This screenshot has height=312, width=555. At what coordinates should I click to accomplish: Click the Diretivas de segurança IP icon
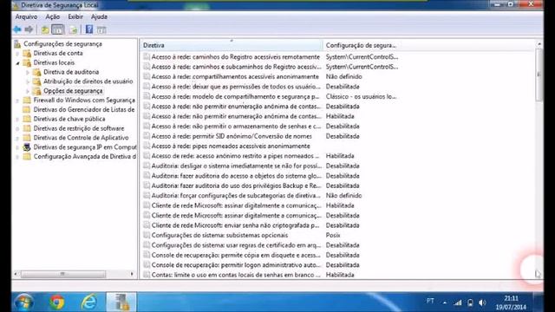point(27,147)
